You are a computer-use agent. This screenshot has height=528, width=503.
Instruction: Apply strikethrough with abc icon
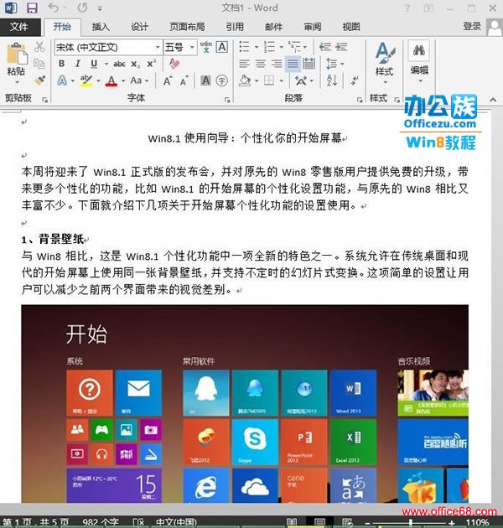click(119, 64)
